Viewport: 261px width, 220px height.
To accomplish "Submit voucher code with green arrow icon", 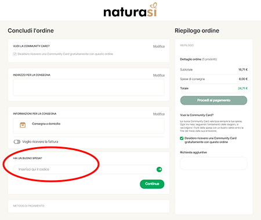I will 159,169.
